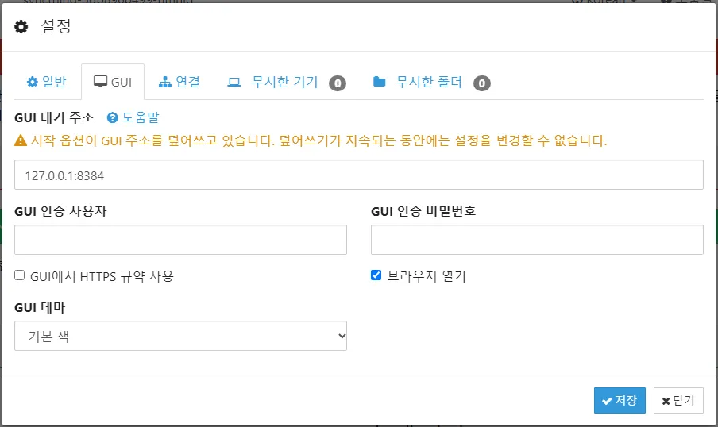Click the monitor icon on the GUI tab
This screenshot has width=718, height=427.
coord(100,82)
